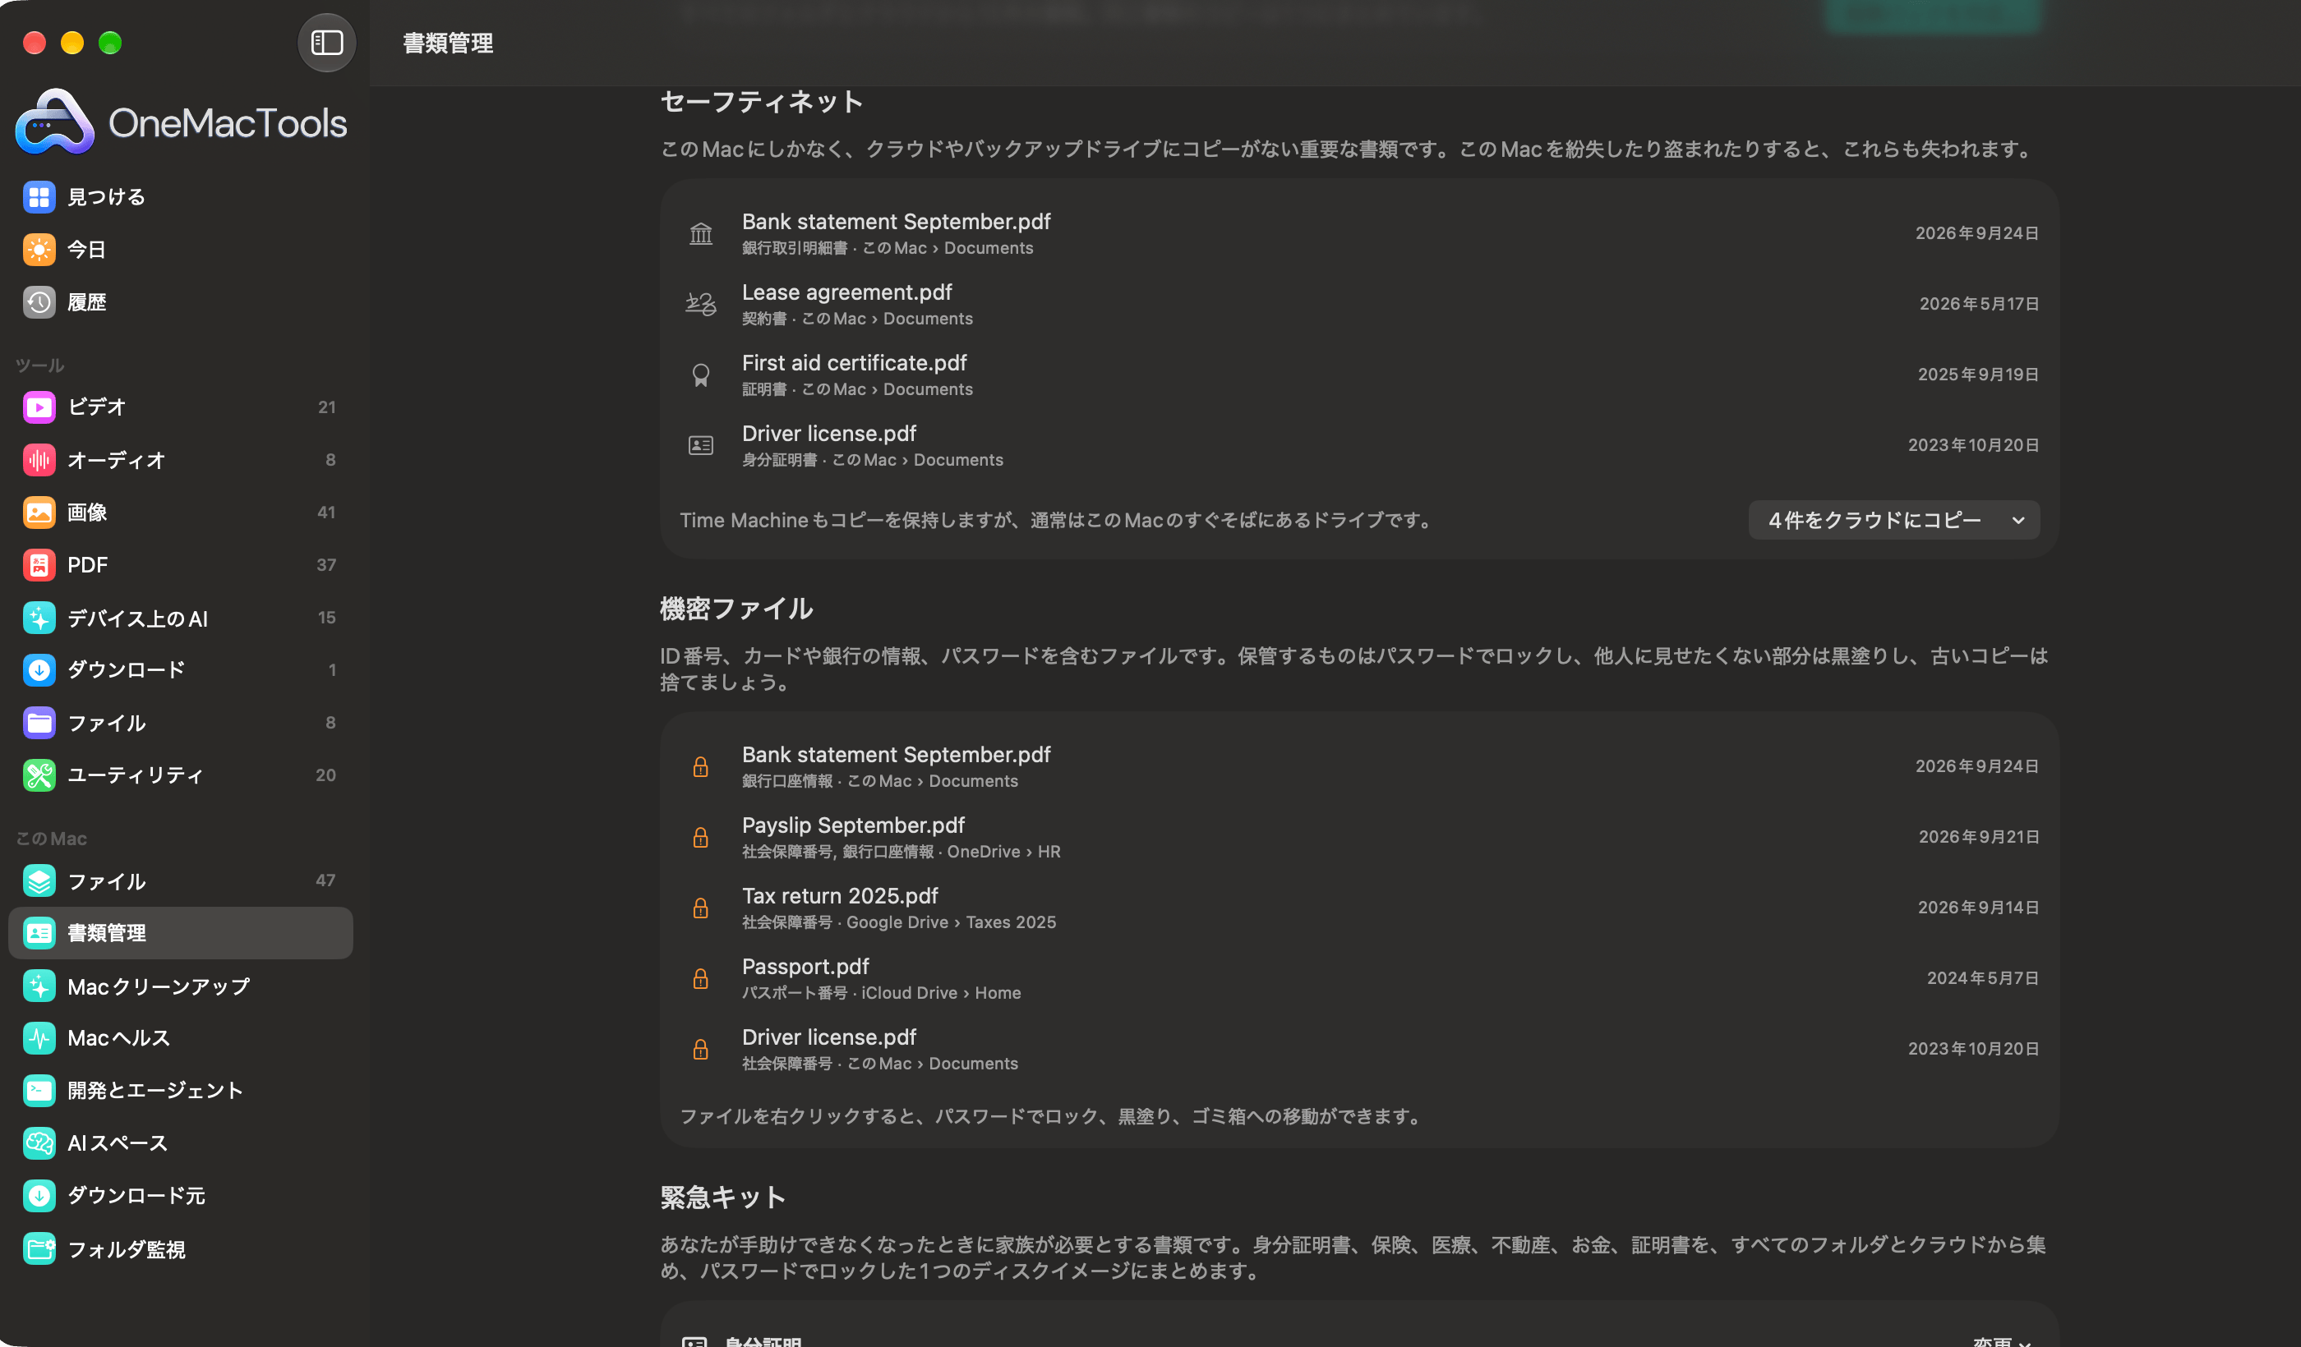Select the 画像 tool icon
2301x1347 pixels.
click(x=39, y=512)
